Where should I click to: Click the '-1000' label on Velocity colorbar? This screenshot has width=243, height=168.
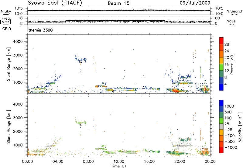tap(231, 147)
